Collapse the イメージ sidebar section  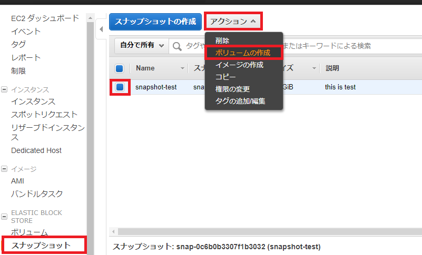(x=4, y=169)
